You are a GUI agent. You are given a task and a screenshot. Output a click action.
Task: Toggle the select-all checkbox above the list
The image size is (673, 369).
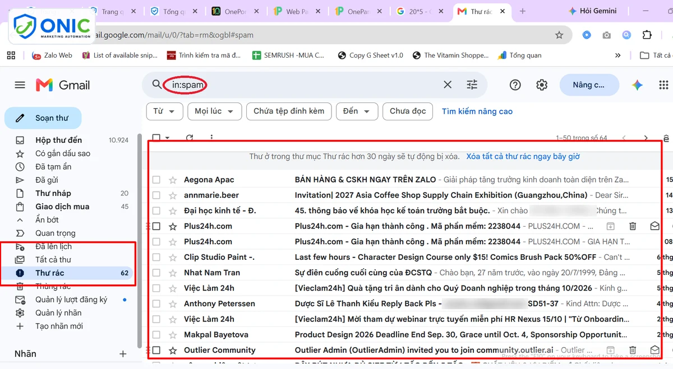coord(156,138)
